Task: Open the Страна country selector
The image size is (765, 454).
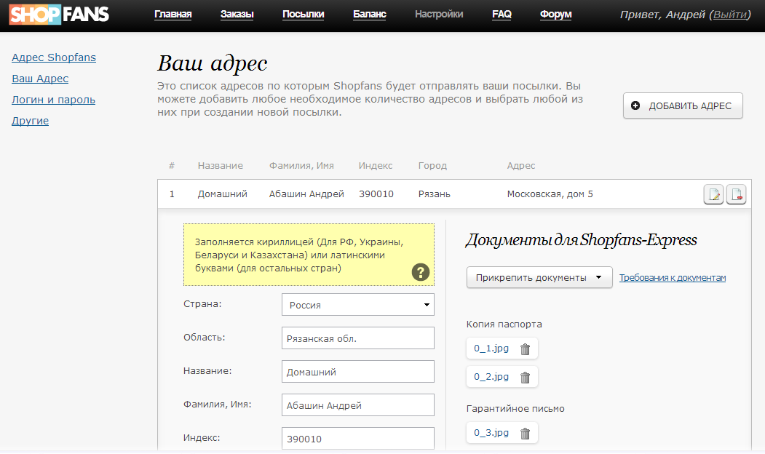Action: (357, 304)
